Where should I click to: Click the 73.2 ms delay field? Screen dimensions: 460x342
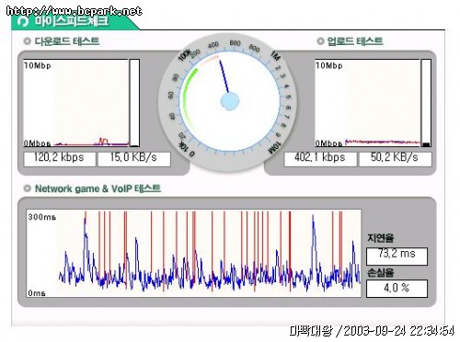click(397, 256)
